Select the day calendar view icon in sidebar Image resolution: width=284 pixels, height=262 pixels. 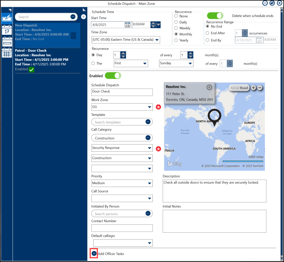point(7,30)
